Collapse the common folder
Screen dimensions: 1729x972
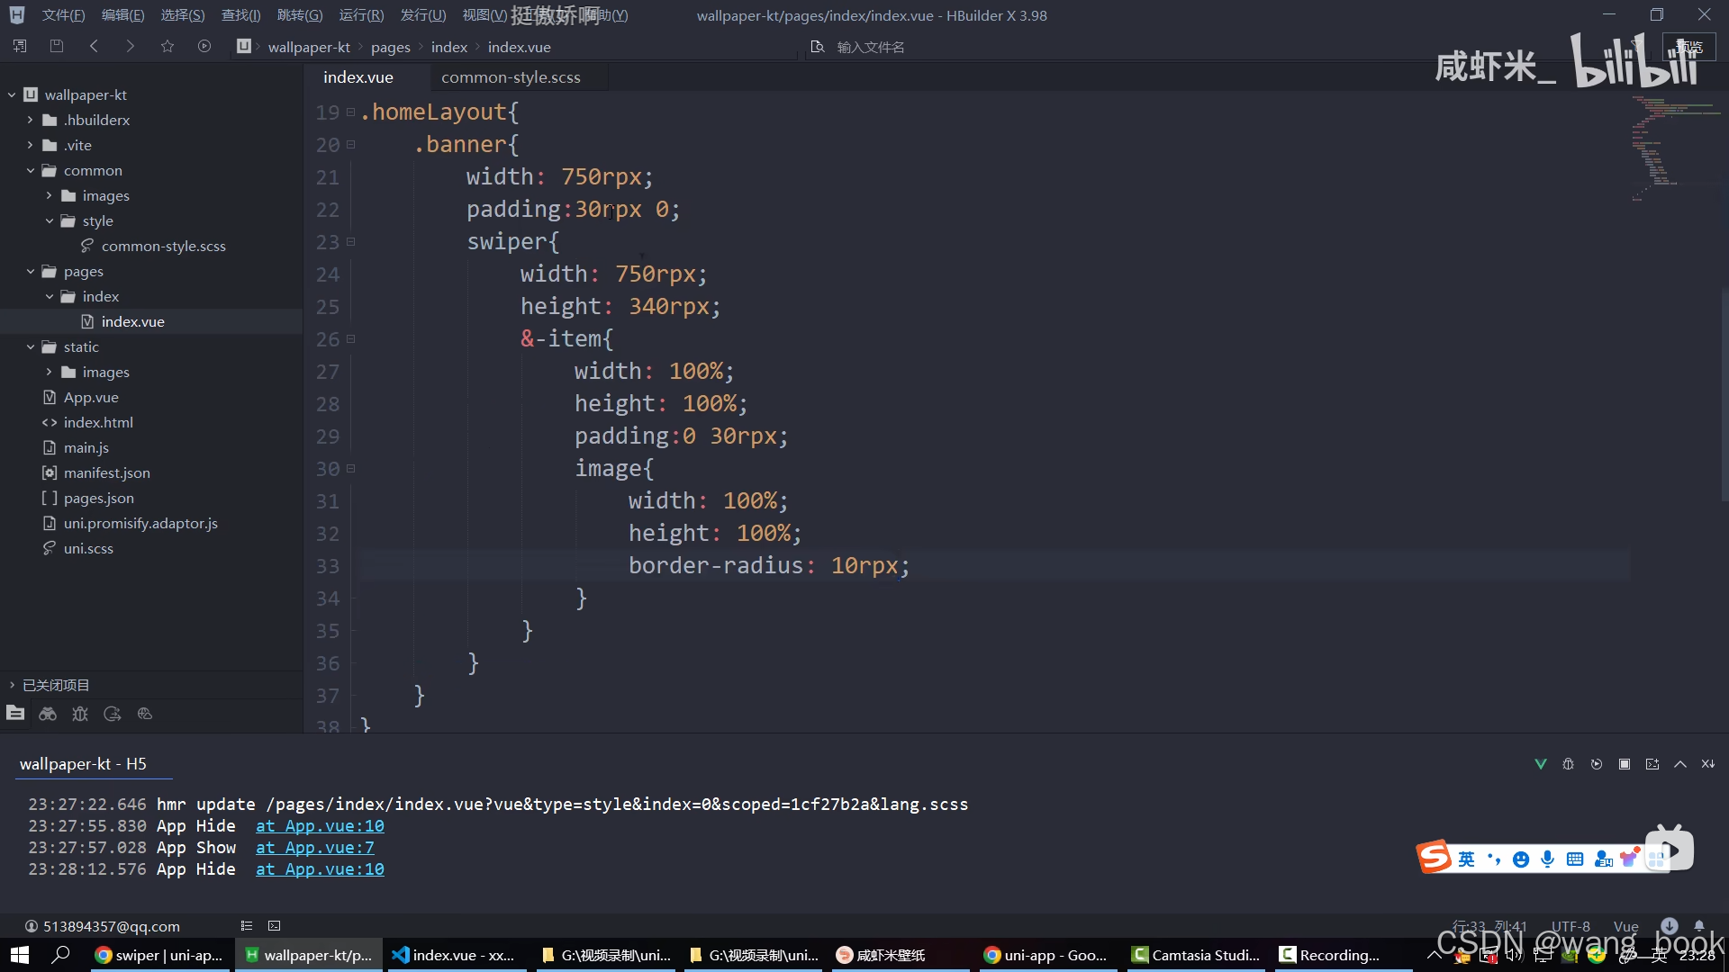pos(30,170)
